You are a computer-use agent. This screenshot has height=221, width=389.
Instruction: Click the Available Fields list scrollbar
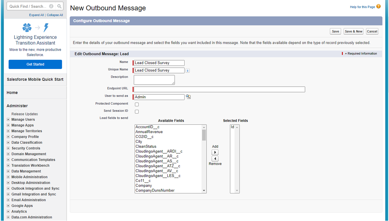[x=204, y=160]
